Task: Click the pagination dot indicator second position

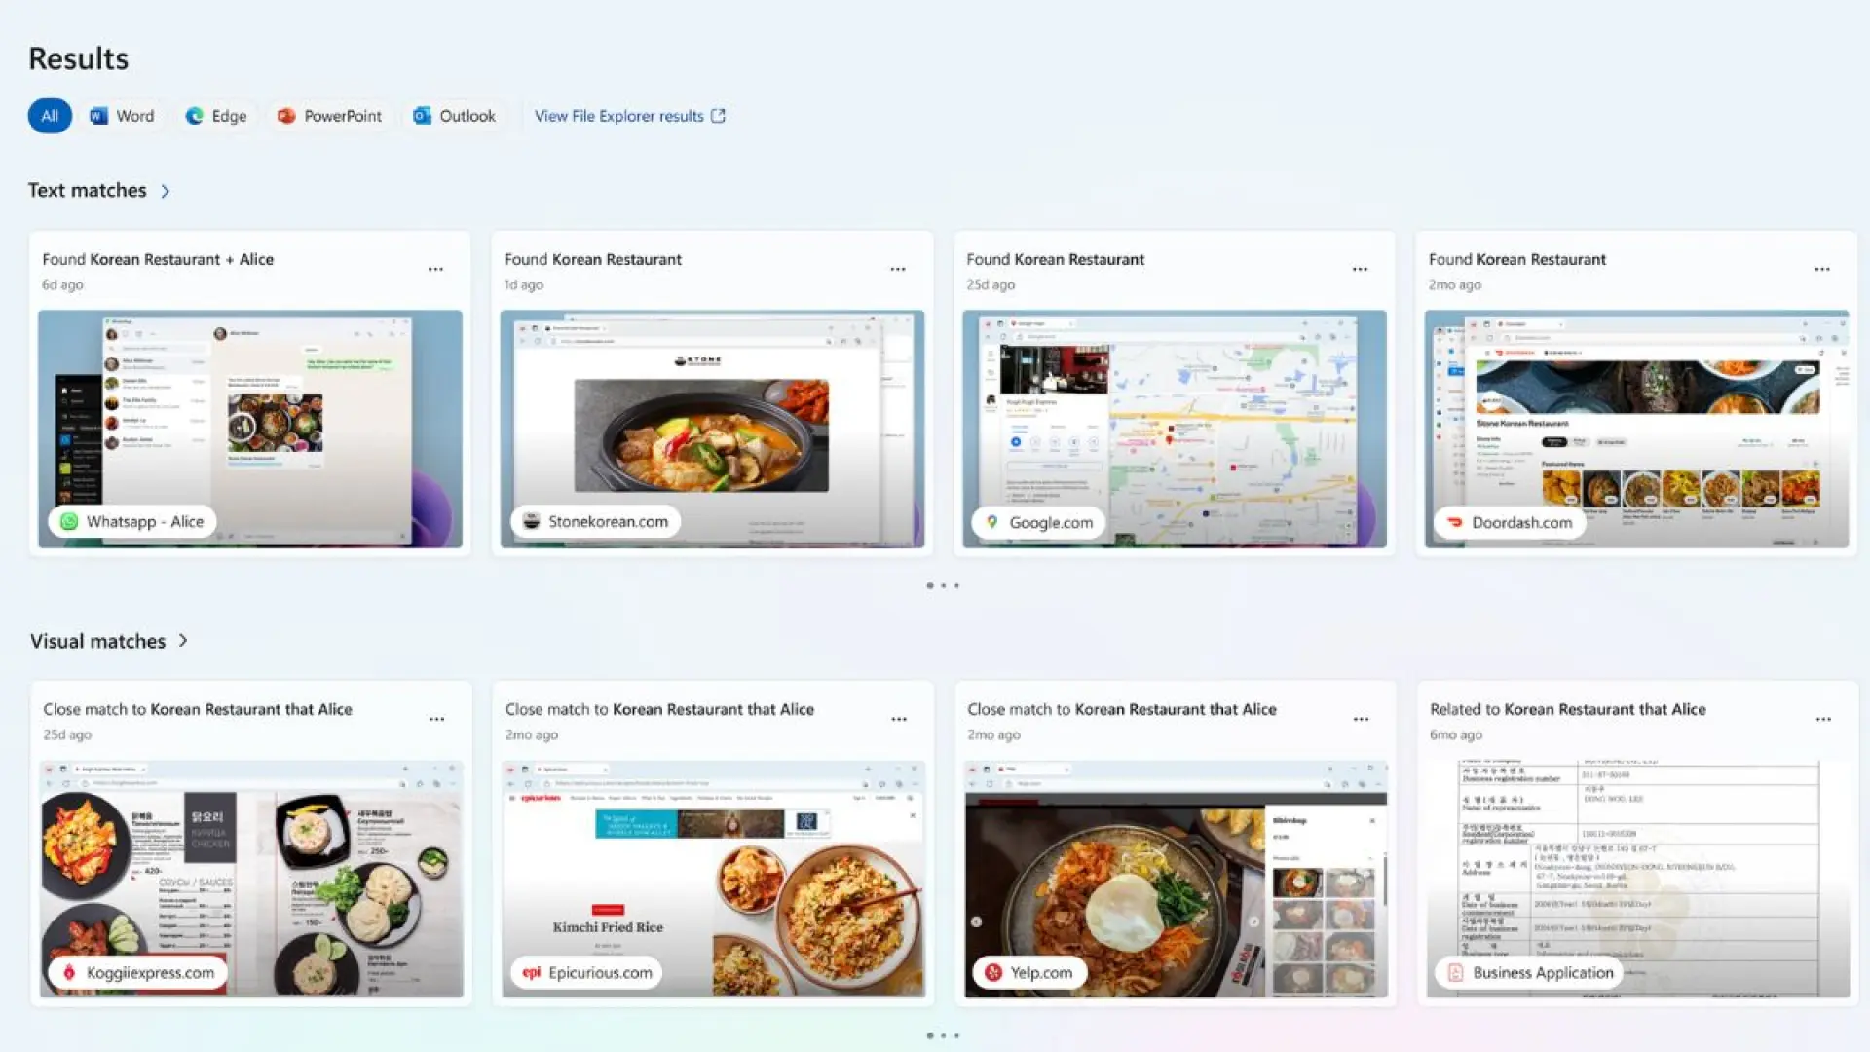Action: click(943, 584)
